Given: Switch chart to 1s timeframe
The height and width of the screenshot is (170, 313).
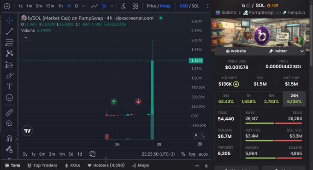Looking at the screenshot, I should coord(20,6).
